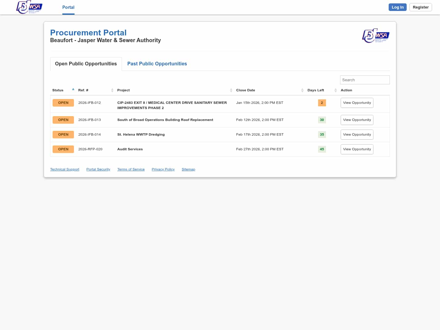Sort by Days Left column arrows
Image resolution: width=440 pixels, height=330 pixels.
pyautogui.click(x=335, y=90)
